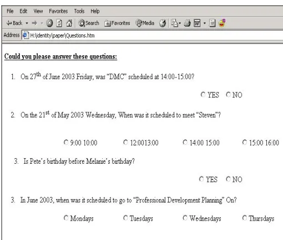283x240 pixels.
Task: Open the Edit menu
Action: [x=23, y=11]
